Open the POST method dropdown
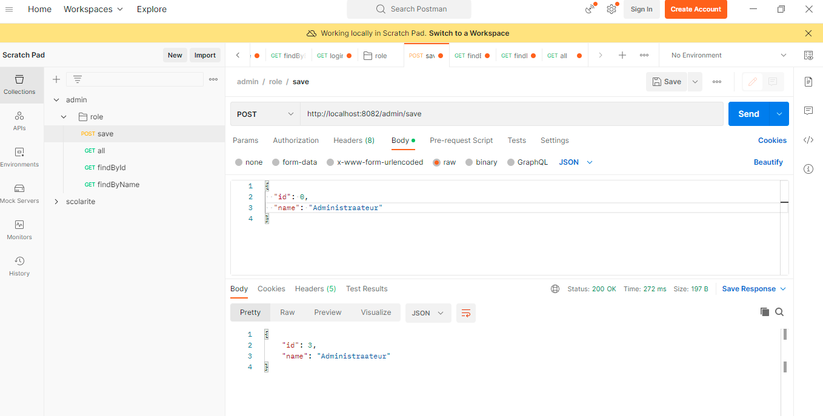823x416 pixels. 265,113
